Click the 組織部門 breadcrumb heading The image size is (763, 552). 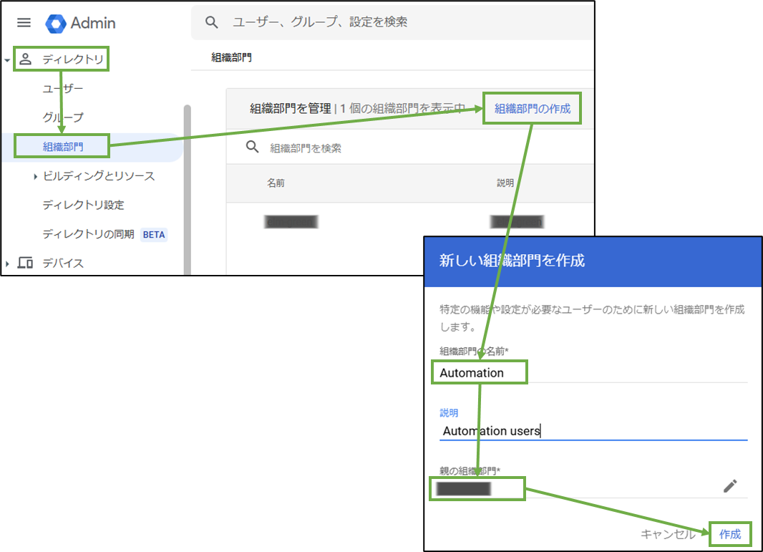pos(231,57)
